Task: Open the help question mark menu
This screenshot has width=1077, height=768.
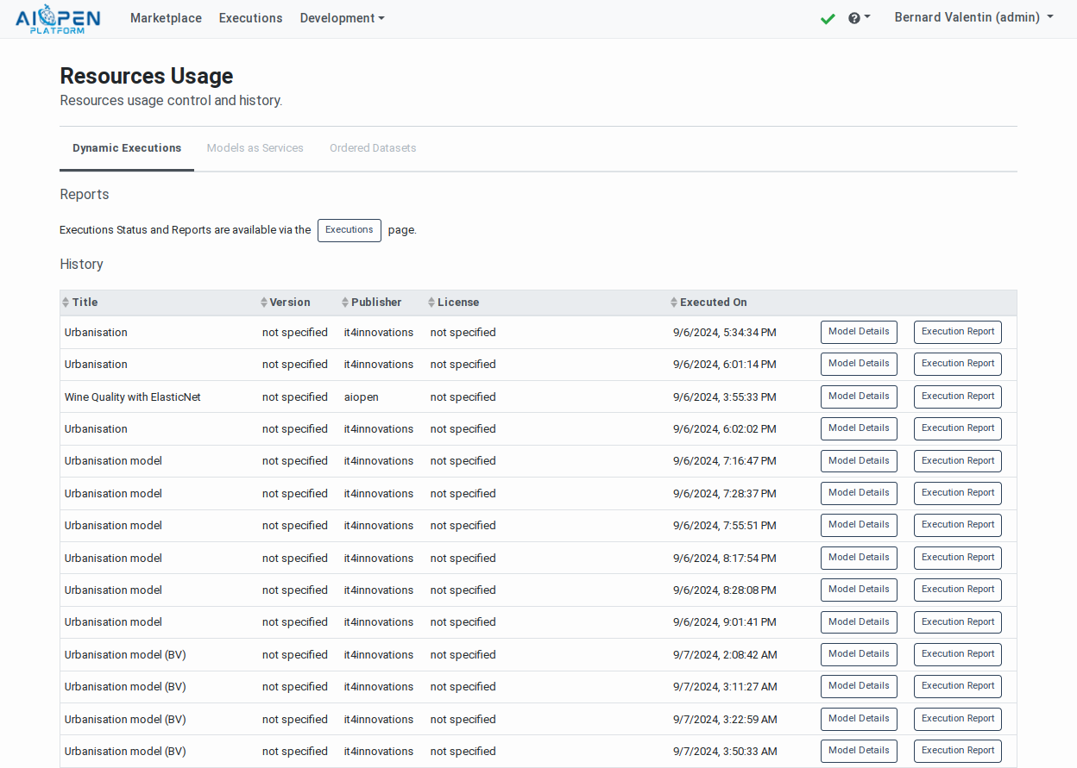Action: point(859,18)
